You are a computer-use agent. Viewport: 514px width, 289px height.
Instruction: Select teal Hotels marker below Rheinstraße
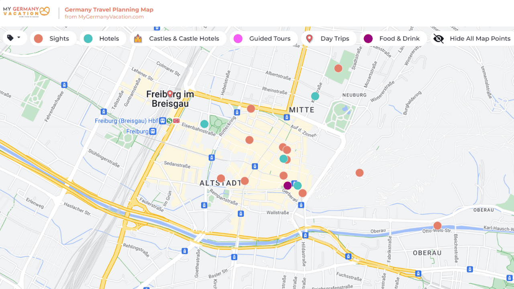pyautogui.click(x=315, y=96)
